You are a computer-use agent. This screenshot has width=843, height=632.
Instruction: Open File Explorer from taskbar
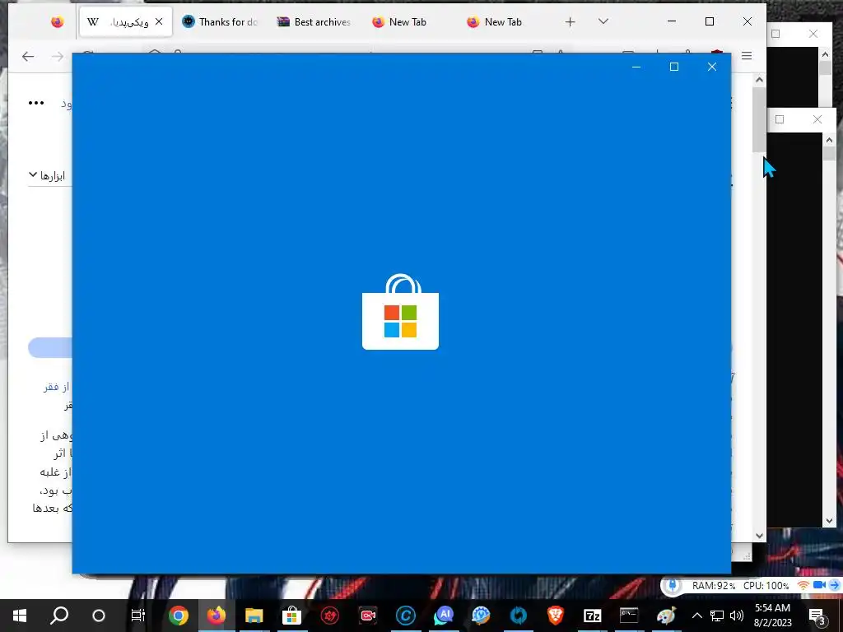point(254,616)
